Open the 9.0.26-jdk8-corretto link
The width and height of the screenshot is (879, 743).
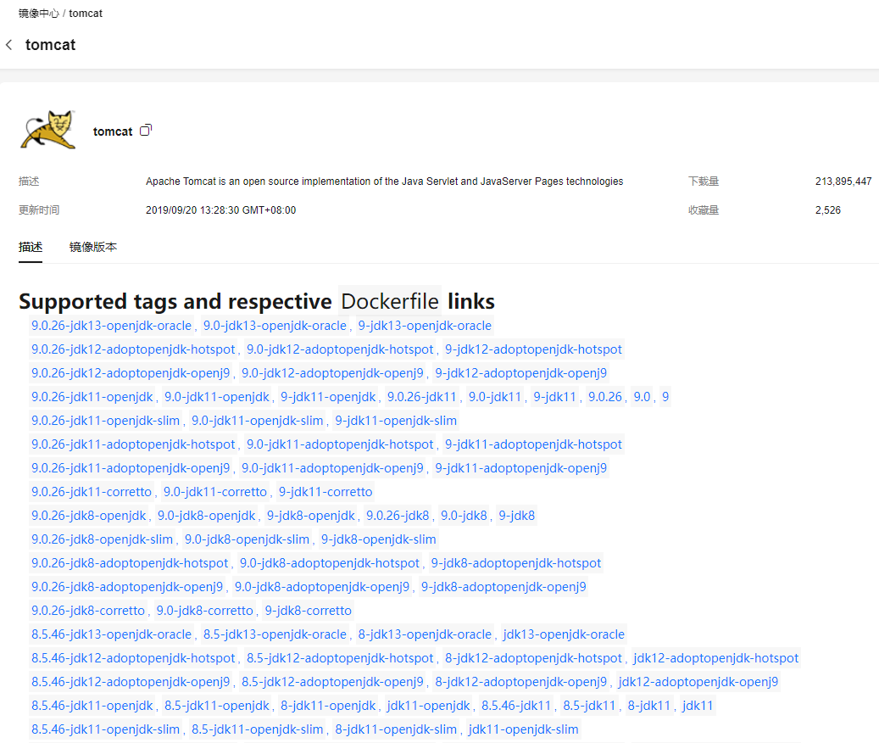pos(88,611)
